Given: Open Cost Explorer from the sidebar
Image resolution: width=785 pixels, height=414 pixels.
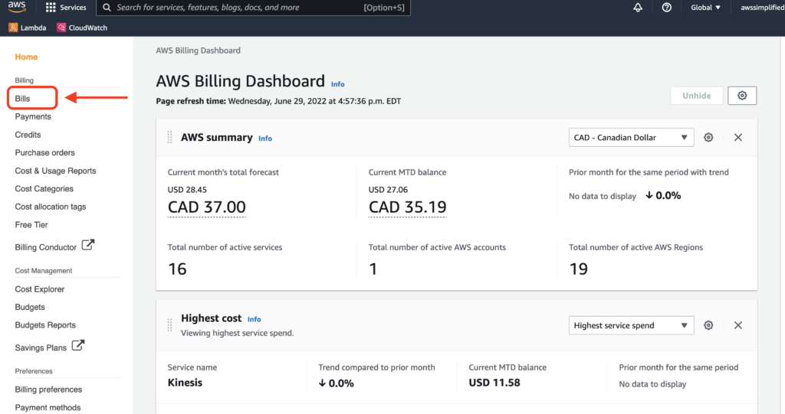Looking at the screenshot, I should pos(40,289).
